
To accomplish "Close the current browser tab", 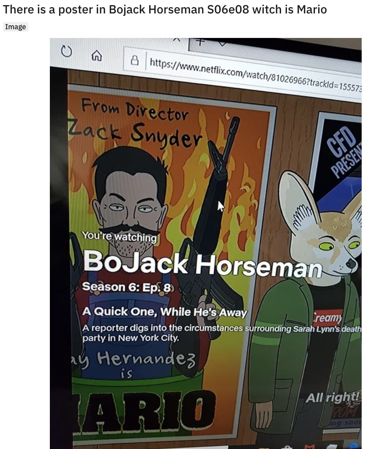I will [177, 40].
